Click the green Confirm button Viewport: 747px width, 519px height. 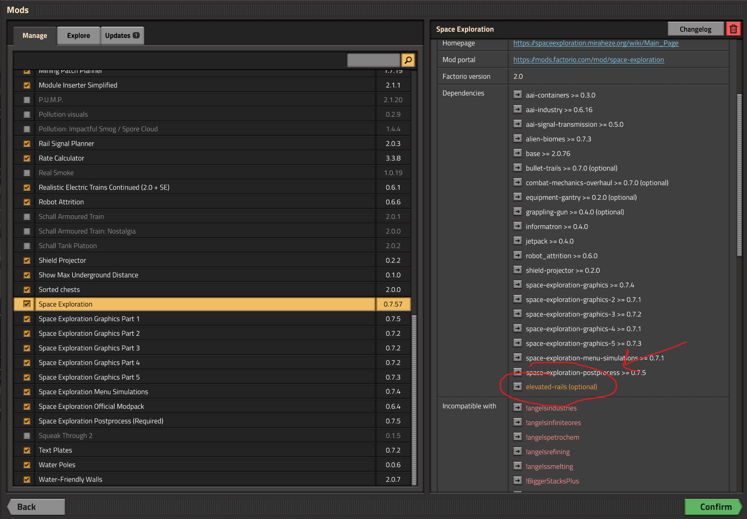pyautogui.click(x=713, y=507)
